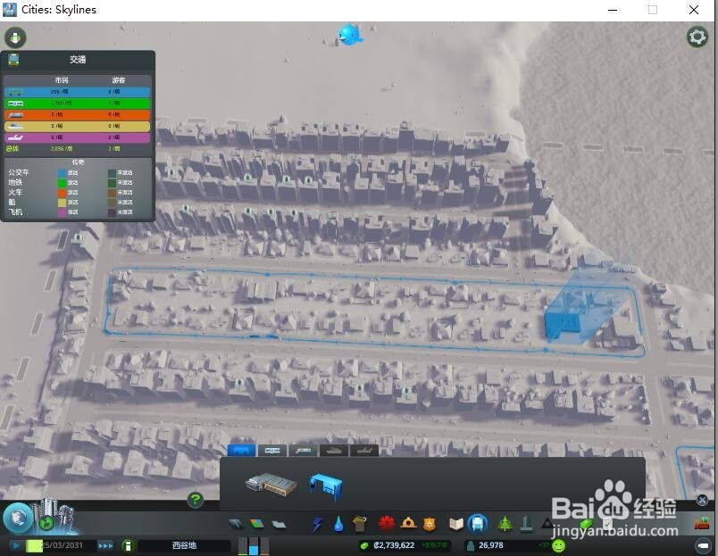The height and width of the screenshot is (556, 718).
Task: Open the Education book menu
Action: pos(456,524)
